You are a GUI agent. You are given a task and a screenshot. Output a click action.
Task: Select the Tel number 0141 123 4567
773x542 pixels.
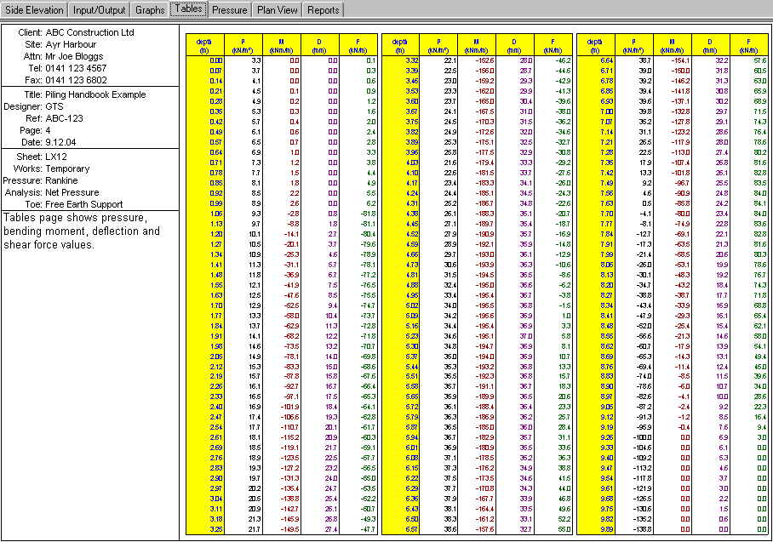pyautogui.click(x=77, y=68)
